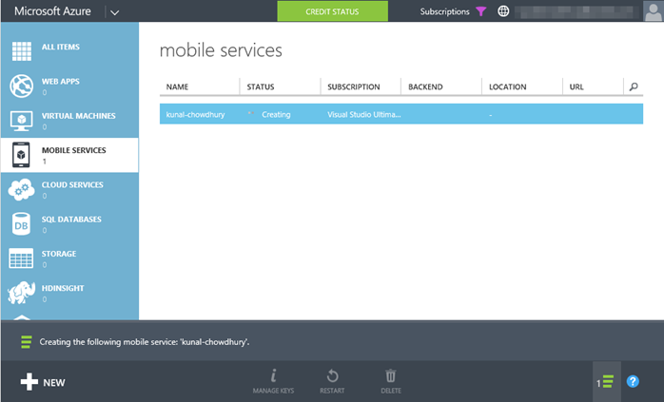Show the notifications list indicator
The height and width of the screenshot is (402, 664).
pyautogui.click(x=606, y=382)
